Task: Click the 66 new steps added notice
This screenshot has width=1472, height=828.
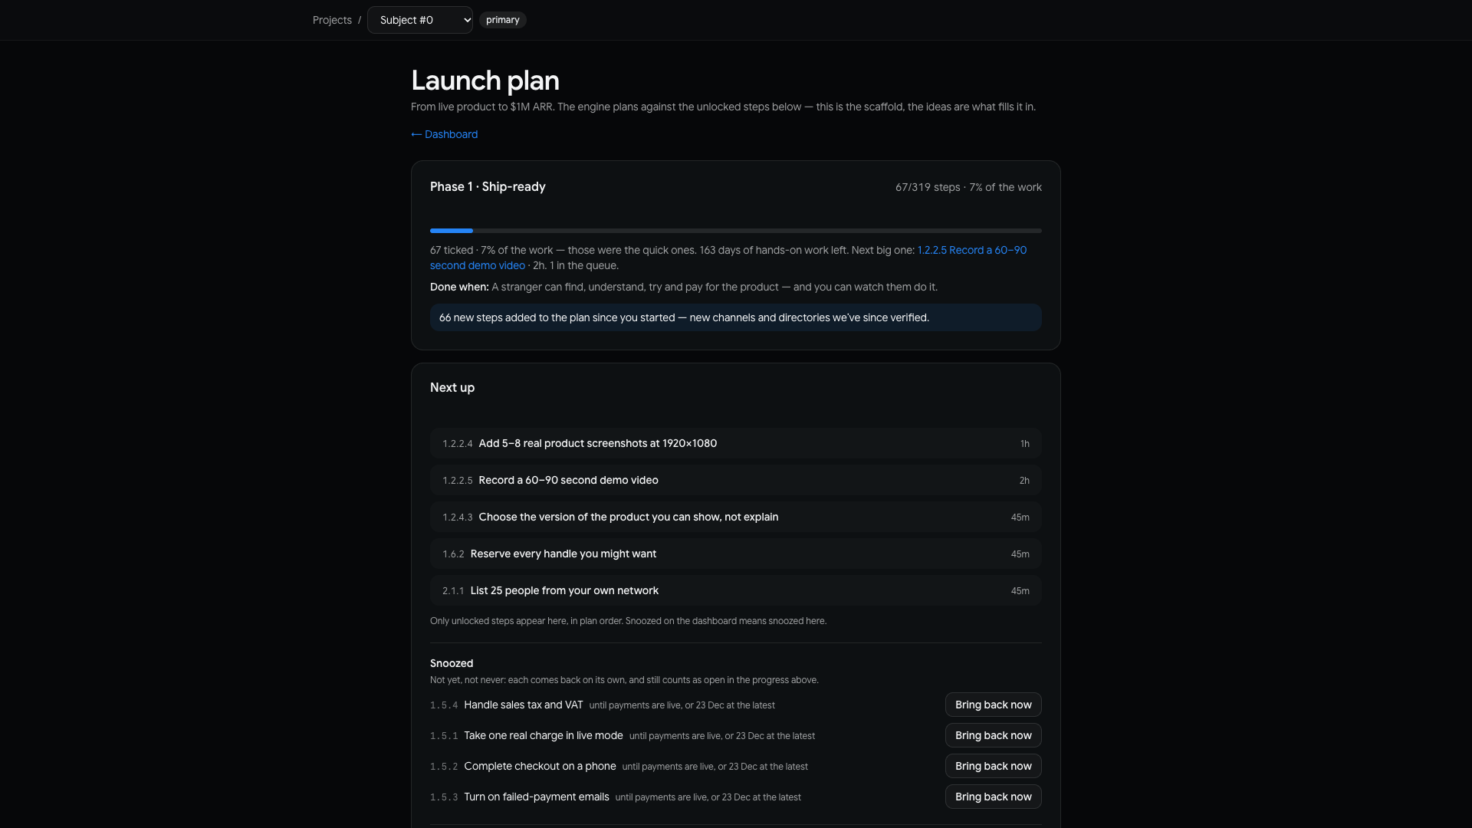Action: pyautogui.click(x=736, y=317)
